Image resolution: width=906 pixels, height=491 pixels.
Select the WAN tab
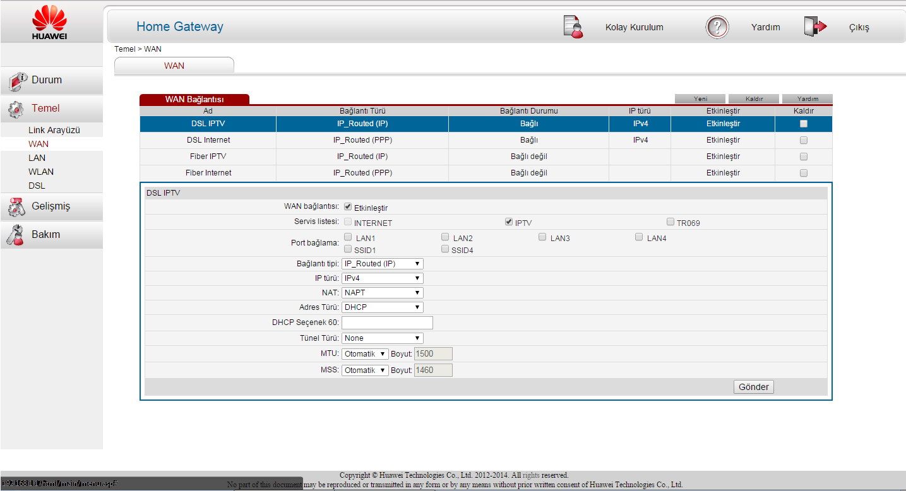[x=174, y=66]
